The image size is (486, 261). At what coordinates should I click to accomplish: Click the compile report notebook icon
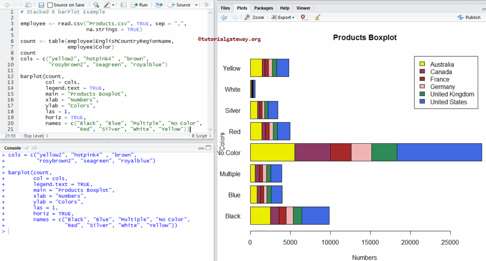[x=123, y=5]
